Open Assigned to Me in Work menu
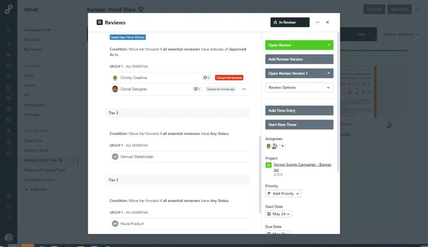 tap(37, 30)
